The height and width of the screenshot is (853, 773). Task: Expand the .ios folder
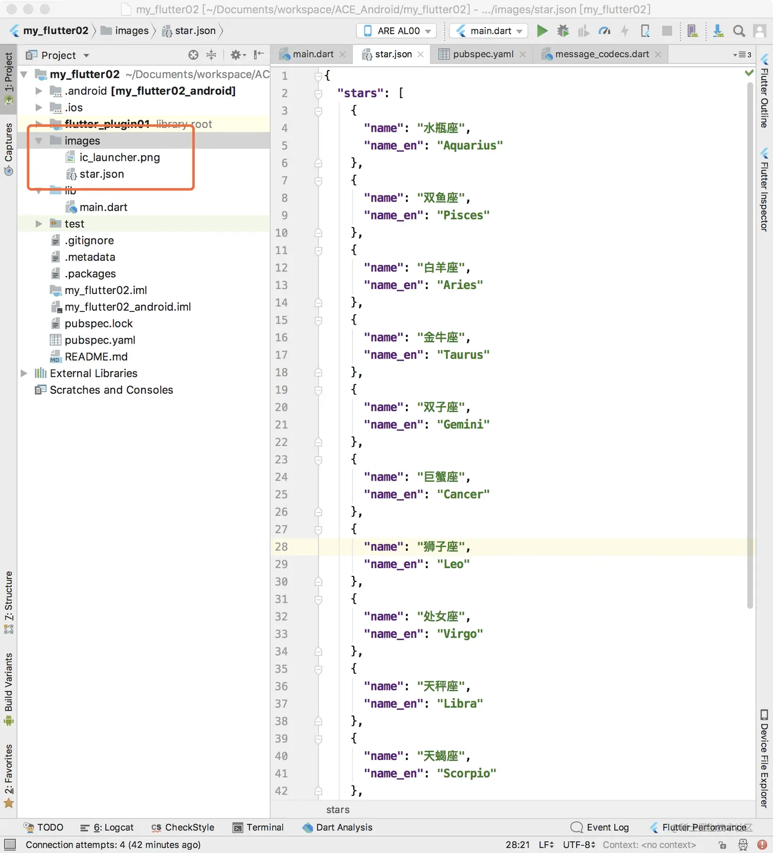click(x=39, y=107)
